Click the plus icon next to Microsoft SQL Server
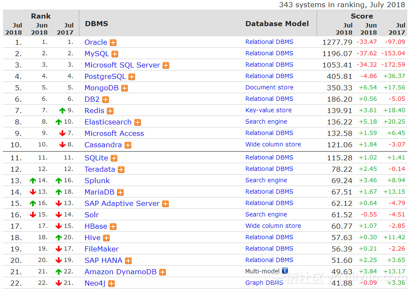This screenshot has width=412, height=289. click(x=166, y=65)
